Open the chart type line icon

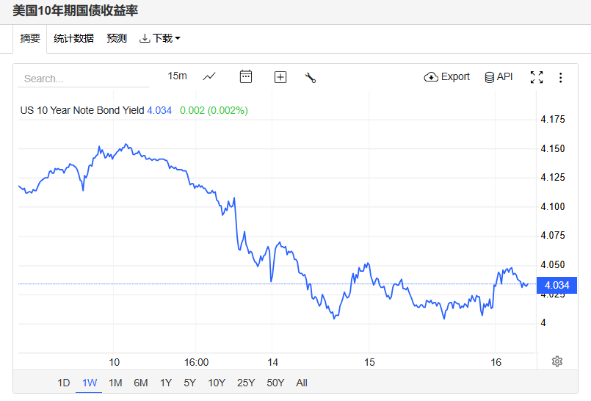coord(209,76)
